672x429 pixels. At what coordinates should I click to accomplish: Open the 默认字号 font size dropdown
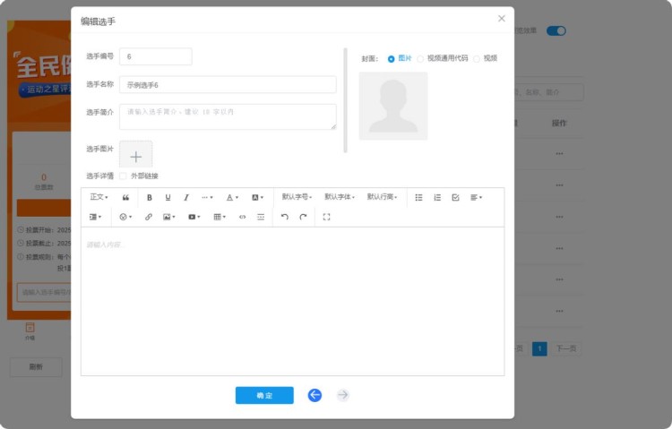pos(297,197)
